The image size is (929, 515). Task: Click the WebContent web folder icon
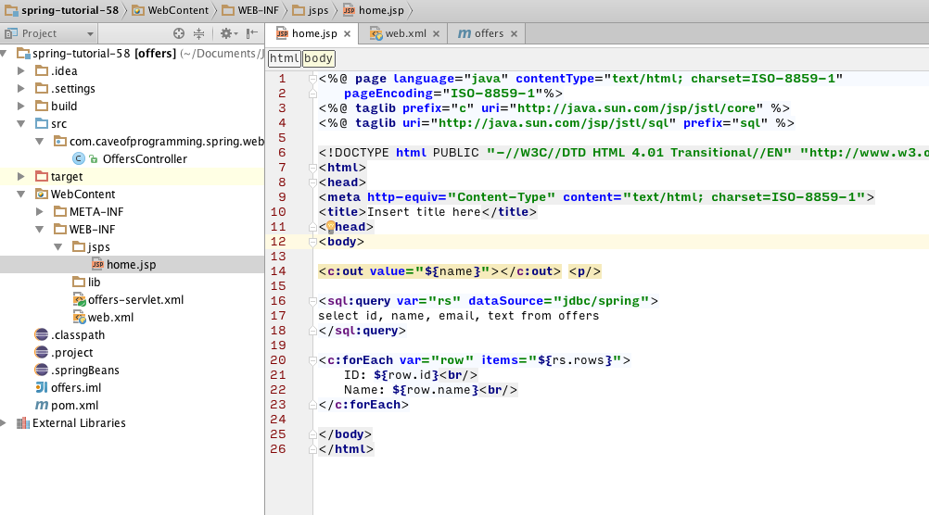[x=42, y=195]
